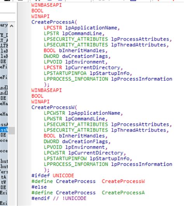Select the highlighted entry ending in ssW

[x=4, y=130]
